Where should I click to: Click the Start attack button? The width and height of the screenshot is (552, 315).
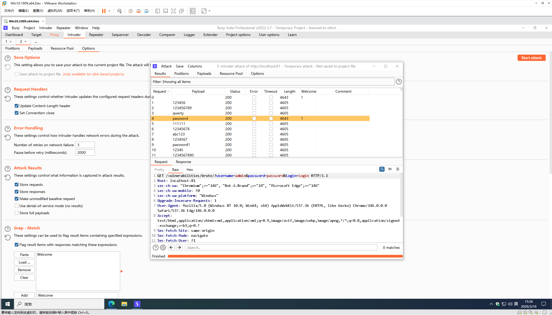pyautogui.click(x=531, y=58)
